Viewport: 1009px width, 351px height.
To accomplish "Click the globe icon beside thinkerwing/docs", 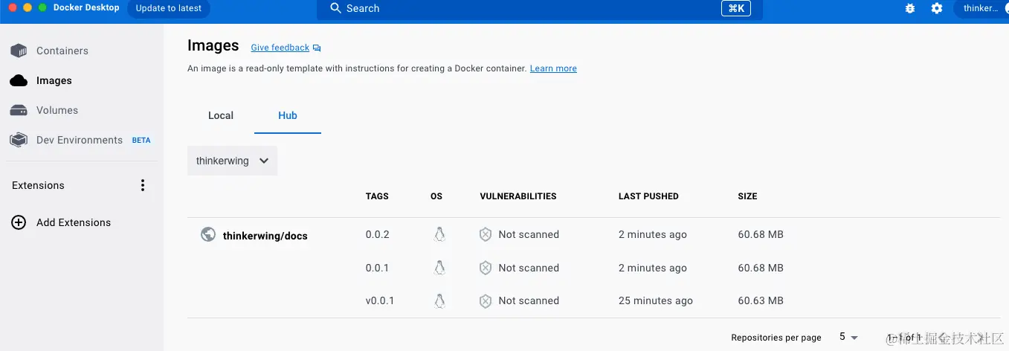I will click(208, 235).
